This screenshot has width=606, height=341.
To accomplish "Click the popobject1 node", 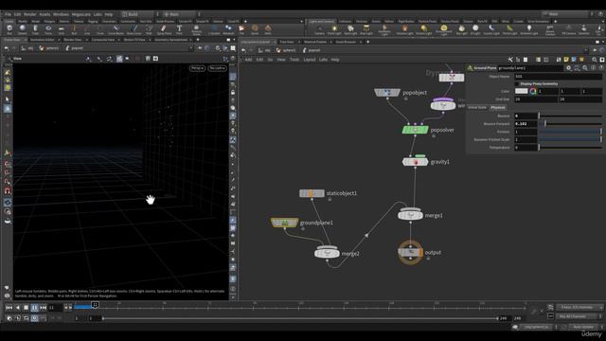I will click(387, 93).
